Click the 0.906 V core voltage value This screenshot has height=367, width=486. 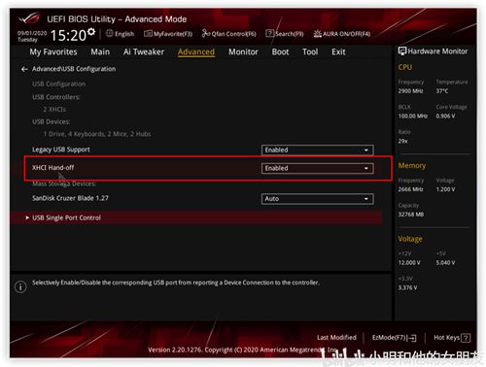tap(445, 116)
